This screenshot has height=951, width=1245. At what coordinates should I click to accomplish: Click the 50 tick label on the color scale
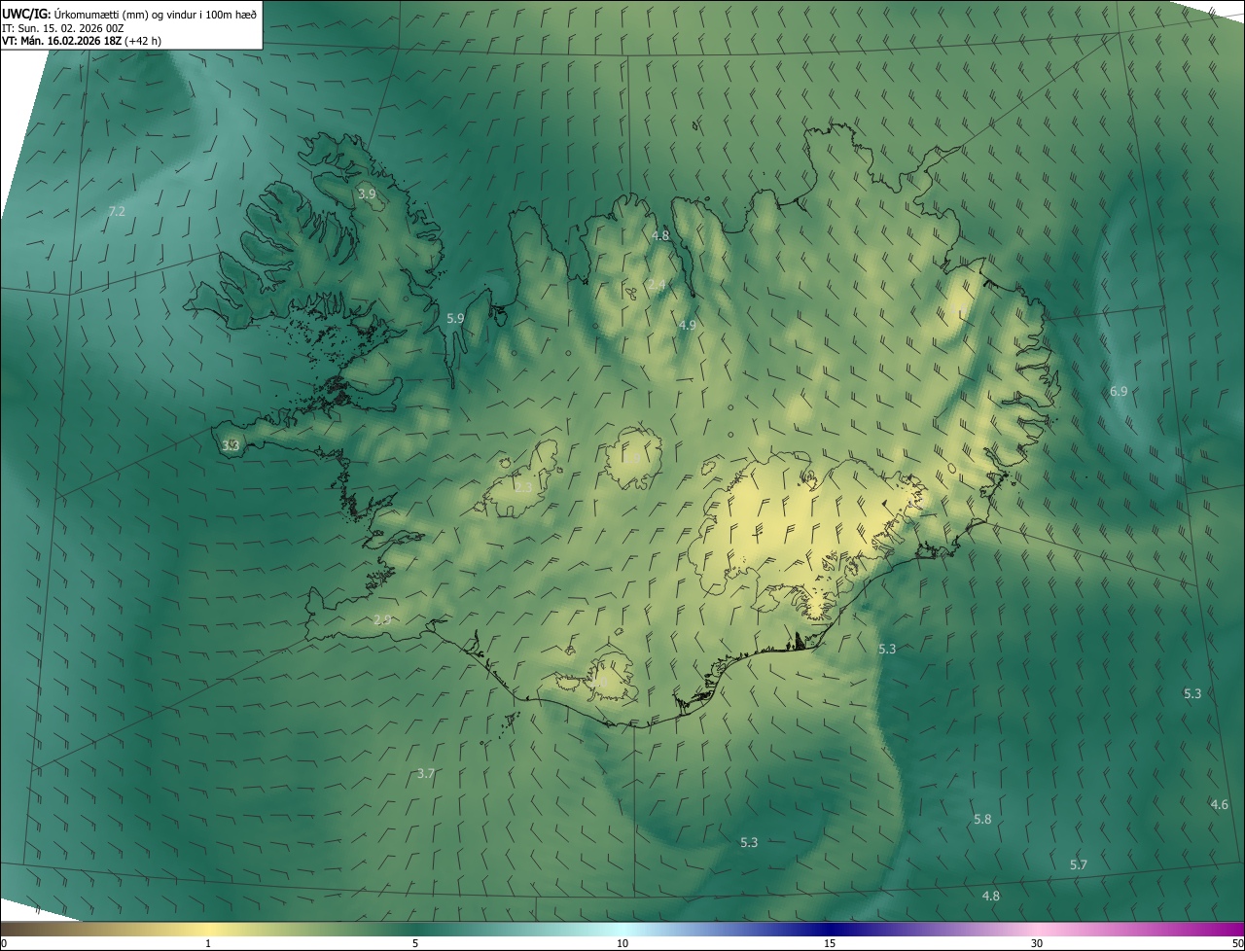coord(1237,944)
